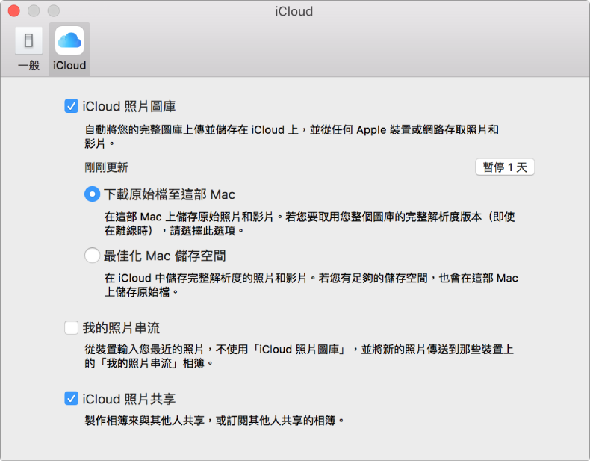Select 下載原始檔至這部 Mac radio button
This screenshot has width=590, height=461.
pos(92,194)
